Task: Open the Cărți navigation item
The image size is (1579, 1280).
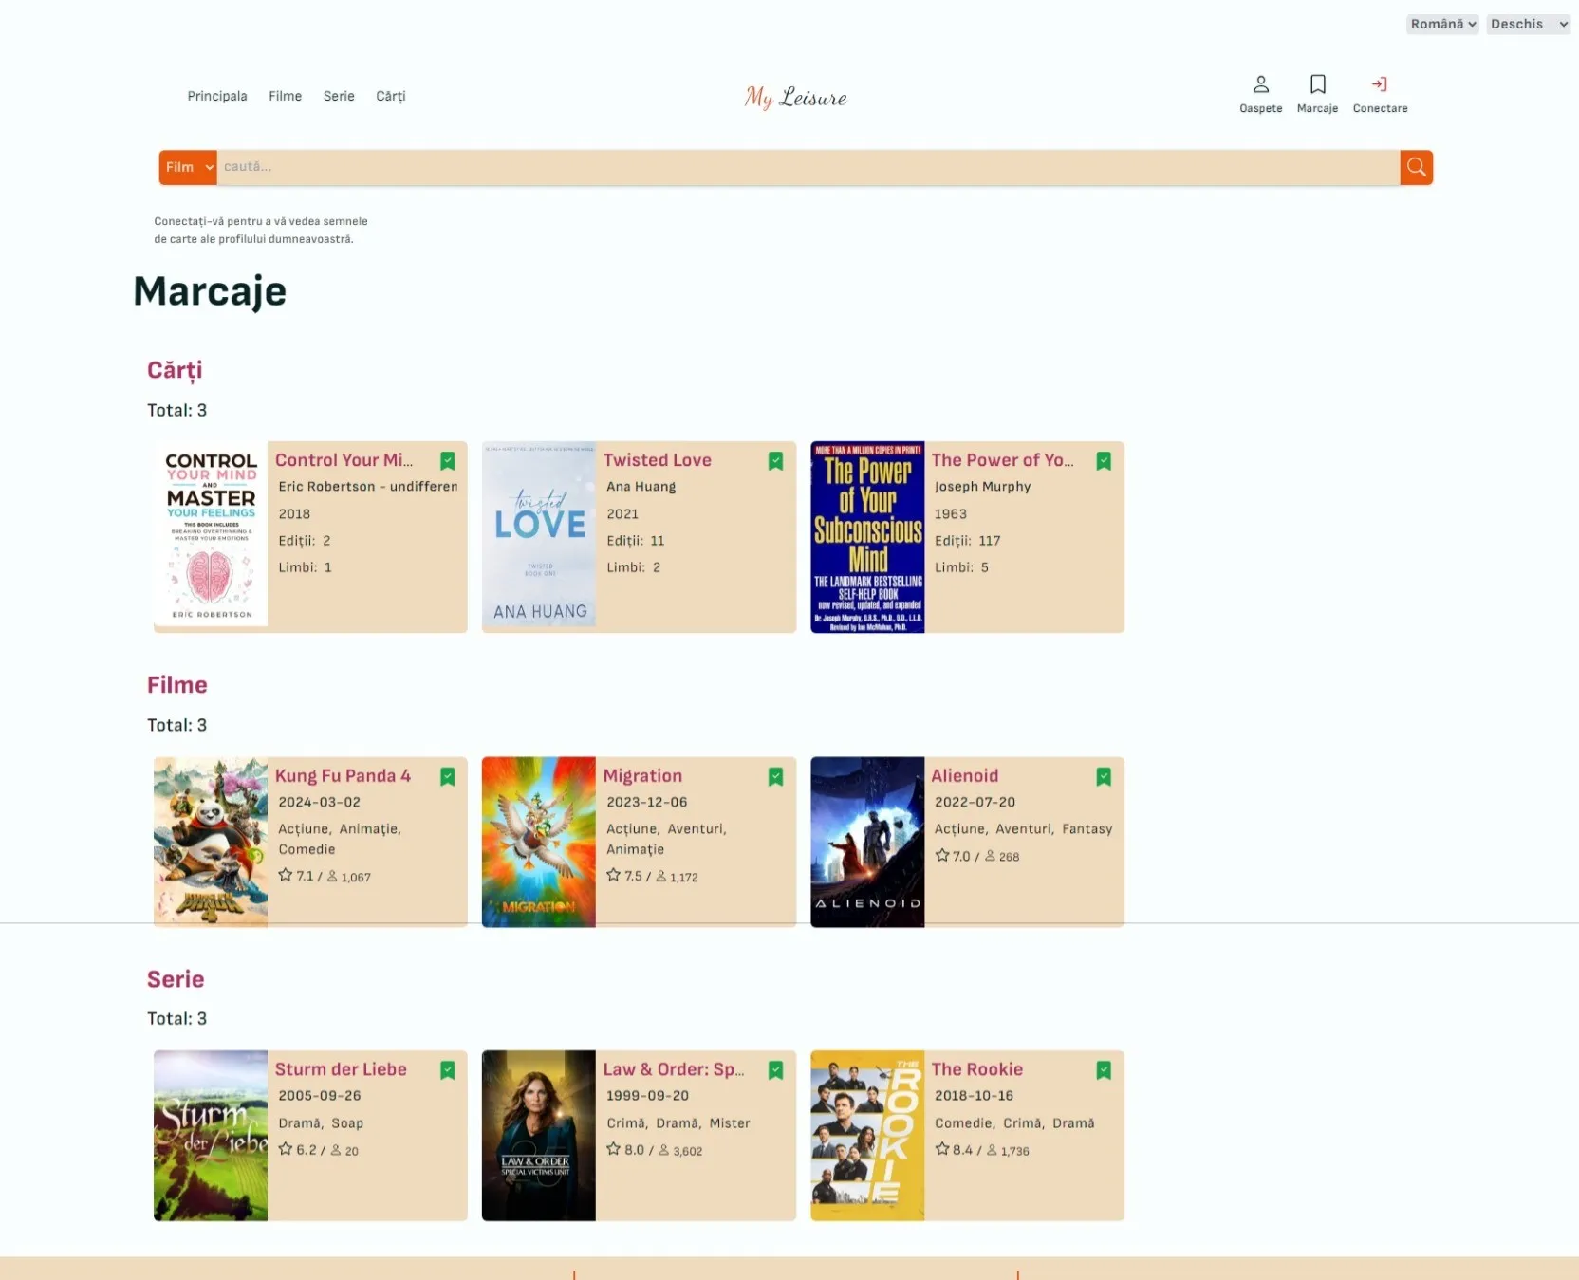Action: click(x=391, y=97)
